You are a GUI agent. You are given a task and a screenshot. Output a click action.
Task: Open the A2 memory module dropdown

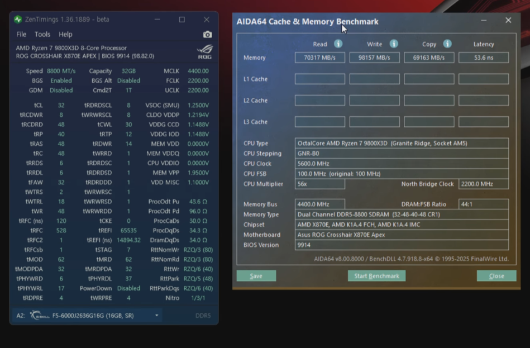coord(87,316)
